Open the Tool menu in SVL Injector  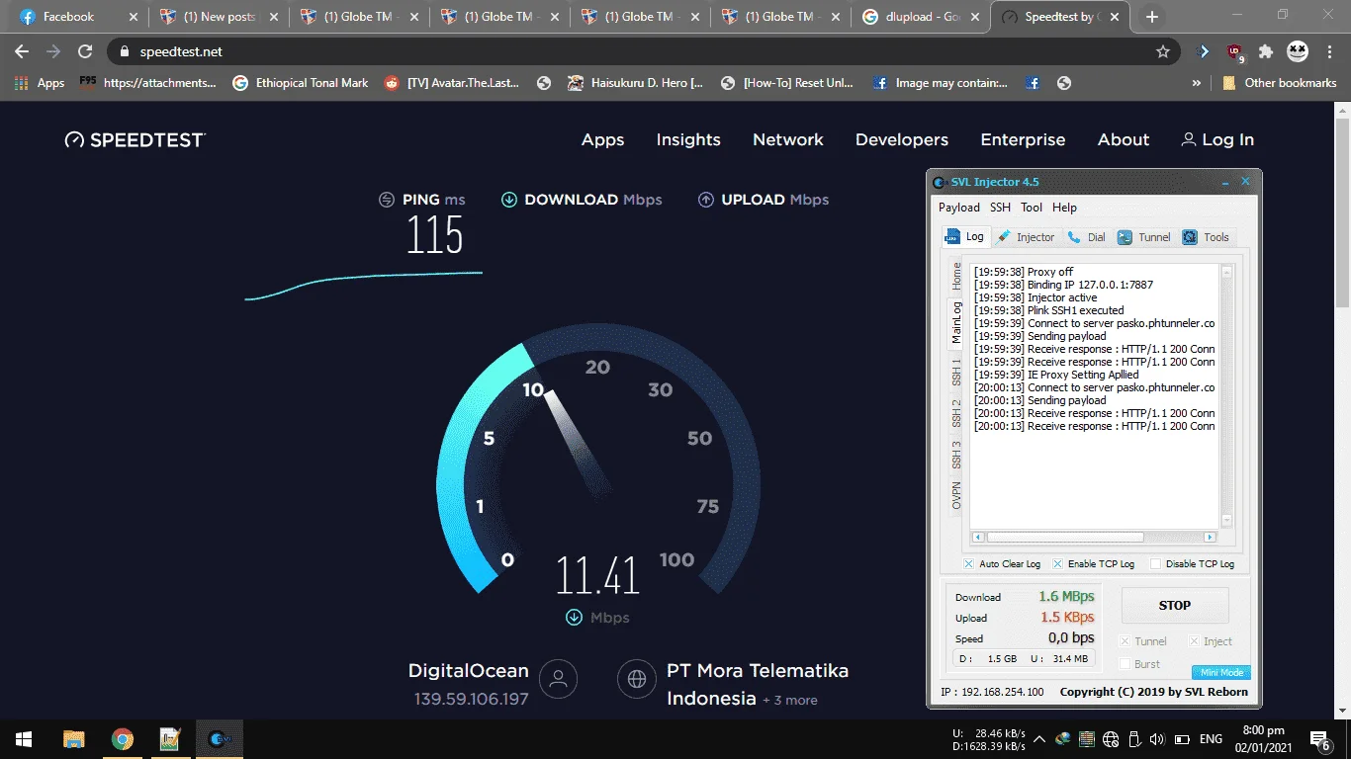coord(1032,208)
